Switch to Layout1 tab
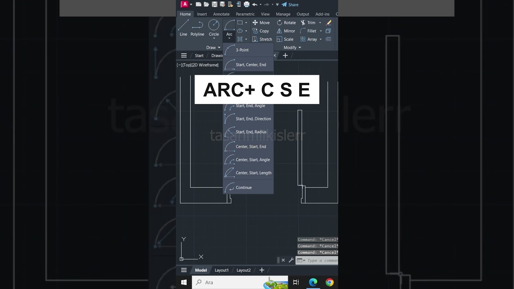Viewport: 514px width, 289px height. 222,270
